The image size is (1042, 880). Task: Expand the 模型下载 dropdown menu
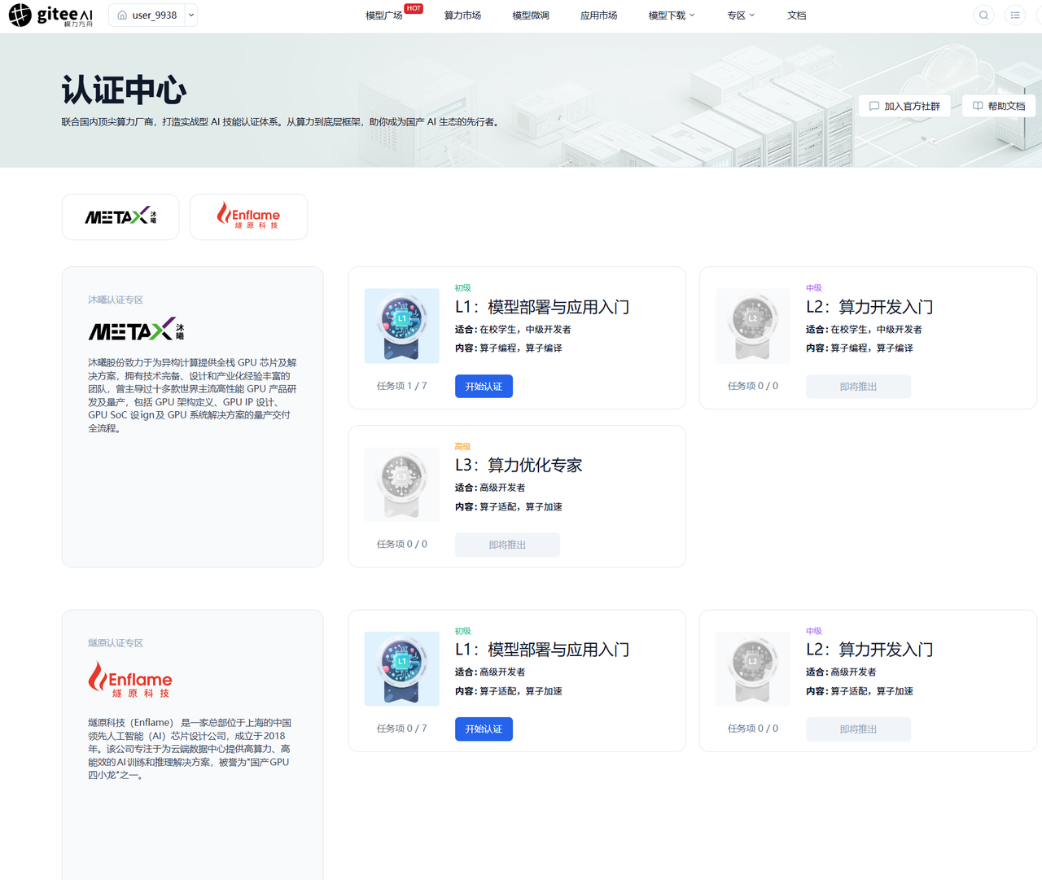coord(672,15)
